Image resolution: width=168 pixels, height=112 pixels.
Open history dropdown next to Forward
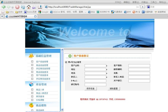(x=13, y=7)
